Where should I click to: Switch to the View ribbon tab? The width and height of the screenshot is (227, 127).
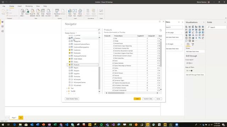(x=38, y=6)
